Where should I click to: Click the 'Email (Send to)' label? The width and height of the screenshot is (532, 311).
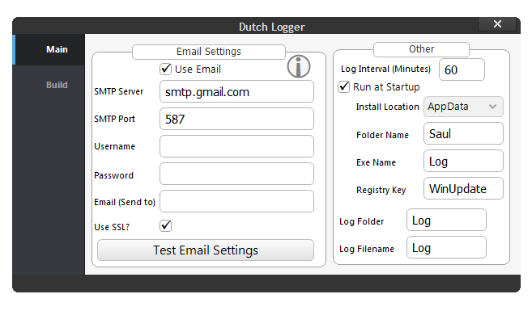(125, 202)
